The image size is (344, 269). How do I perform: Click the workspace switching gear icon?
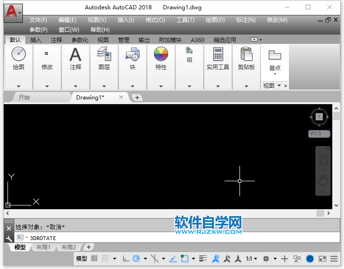266,259
